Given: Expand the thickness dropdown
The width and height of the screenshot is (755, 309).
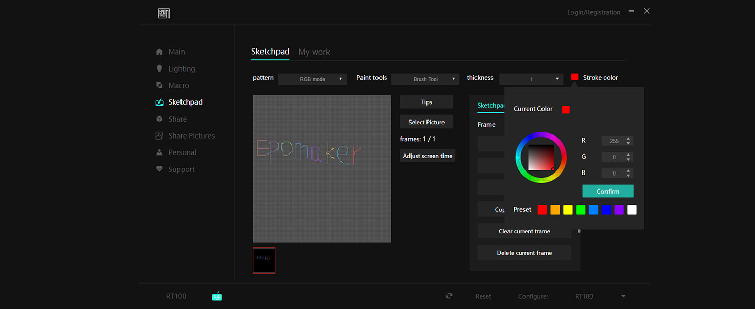Looking at the screenshot, I should pos(531,79).
